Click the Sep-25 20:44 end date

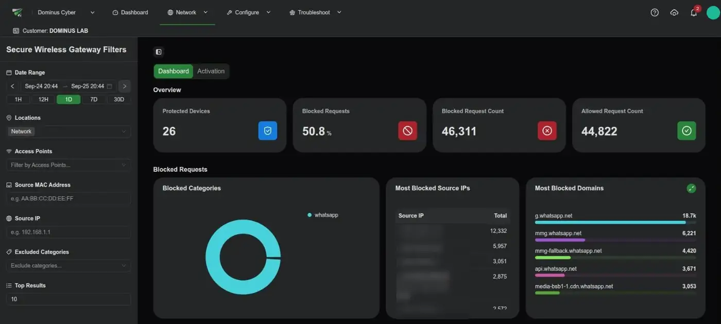88,86
